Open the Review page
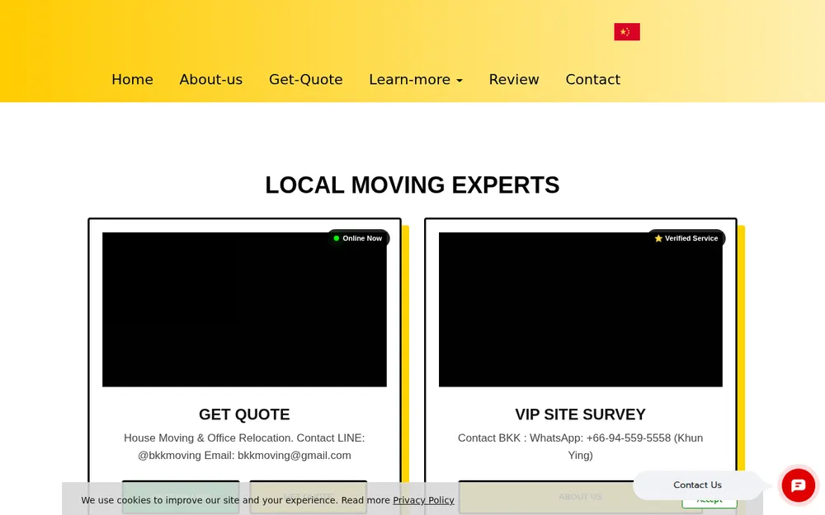Image resolution: width=825 pixels, height=515 pixels. click(514, 79)
